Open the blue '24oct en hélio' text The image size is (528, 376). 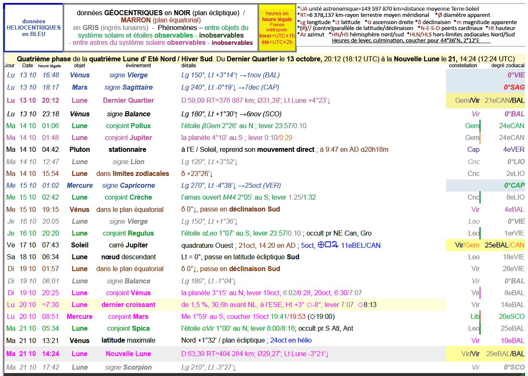291,340
